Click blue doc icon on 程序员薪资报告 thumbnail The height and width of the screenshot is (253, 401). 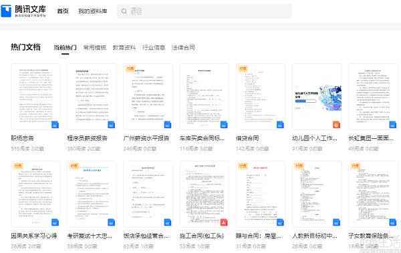(x=111, y=124)
